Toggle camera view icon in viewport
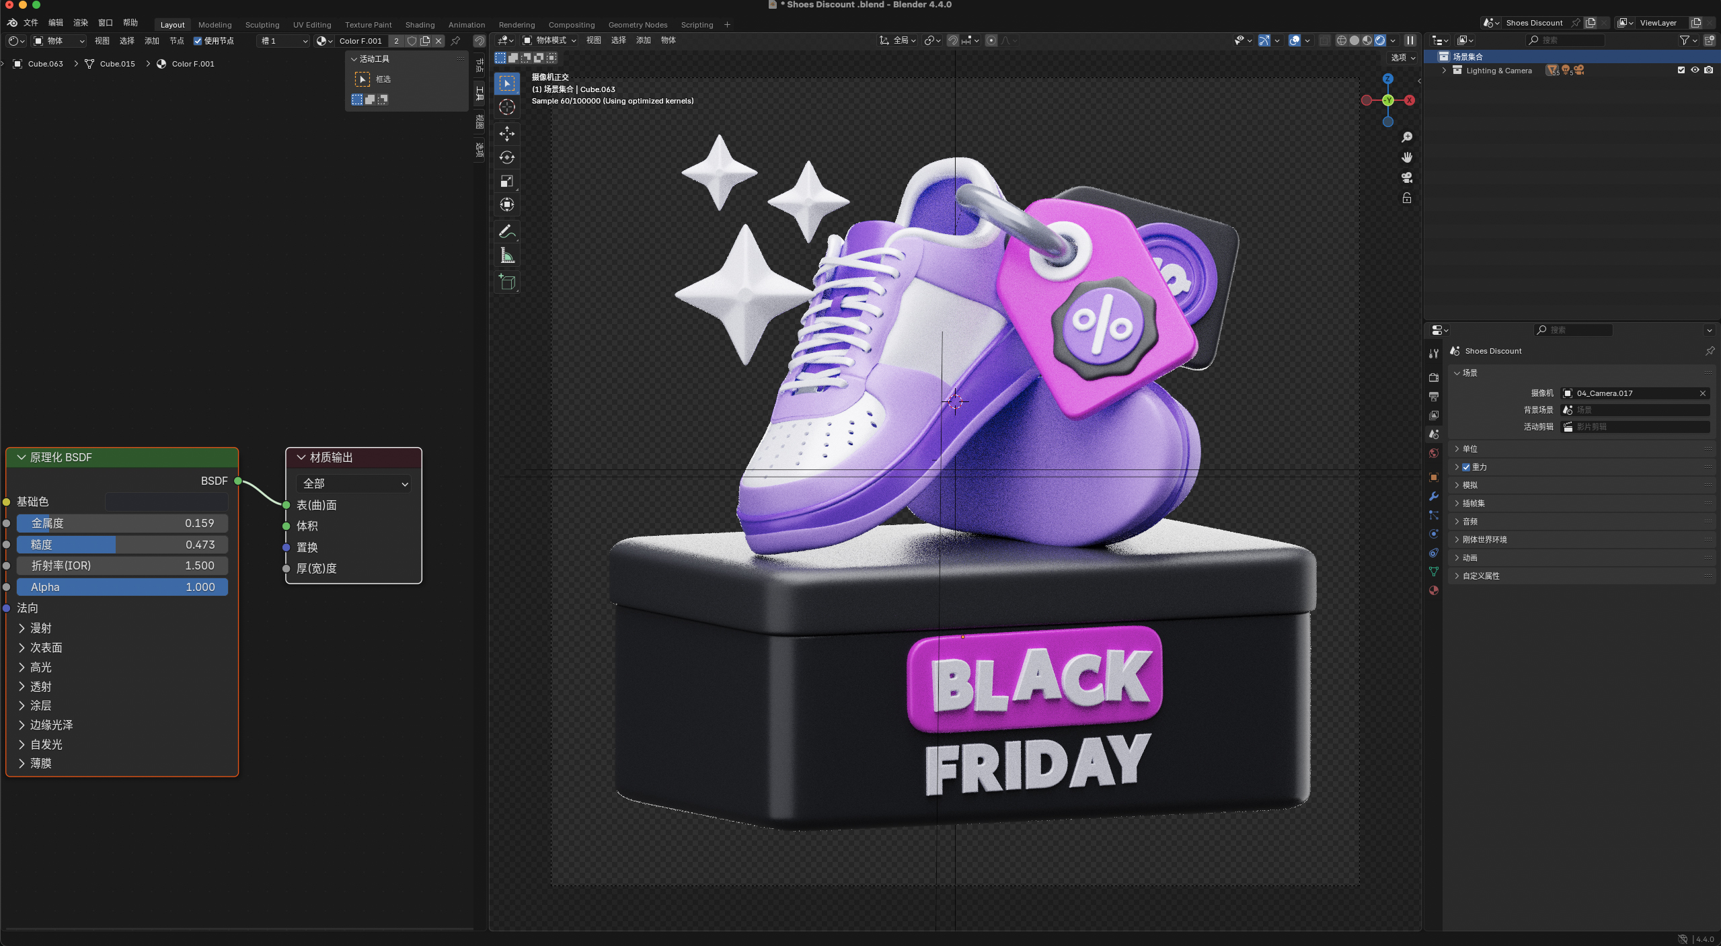Viewport: 1721px width, 946px height. pyautogui.click(x=1406, y=178)
